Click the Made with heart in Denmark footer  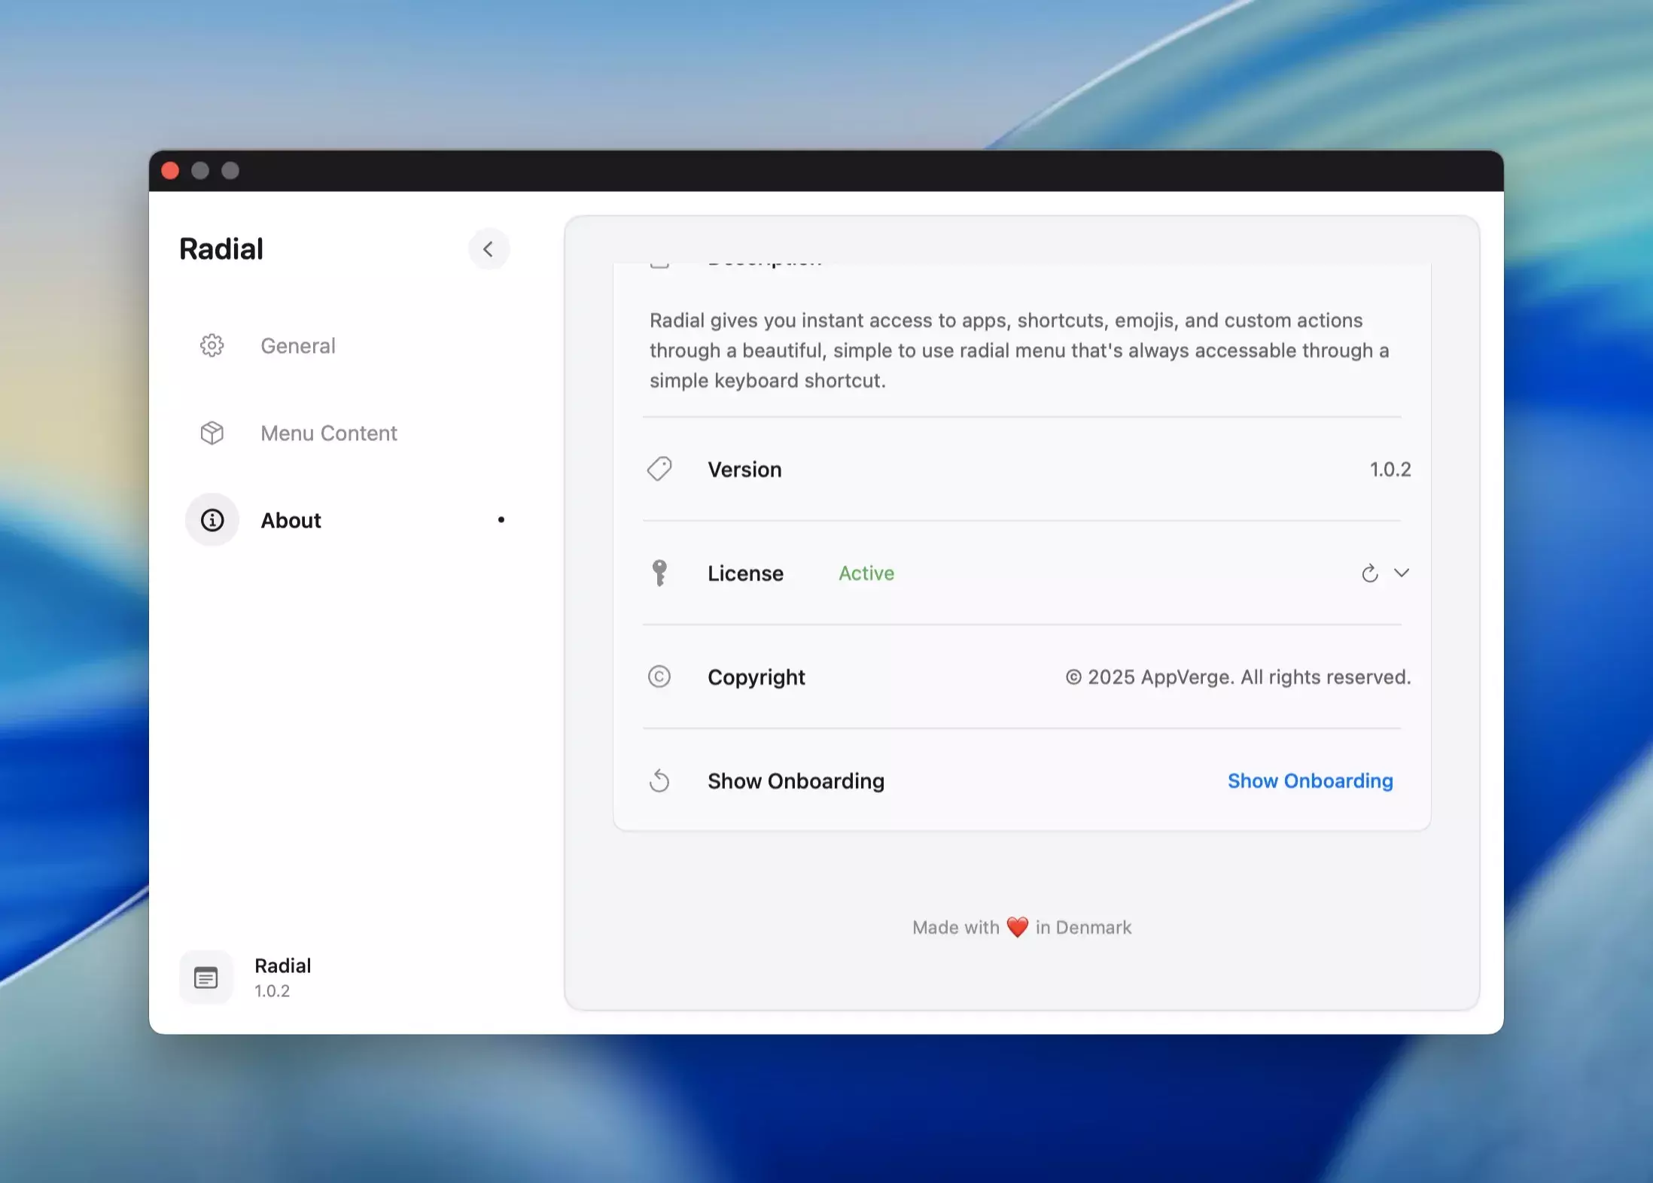click(x=1021, y=927)
